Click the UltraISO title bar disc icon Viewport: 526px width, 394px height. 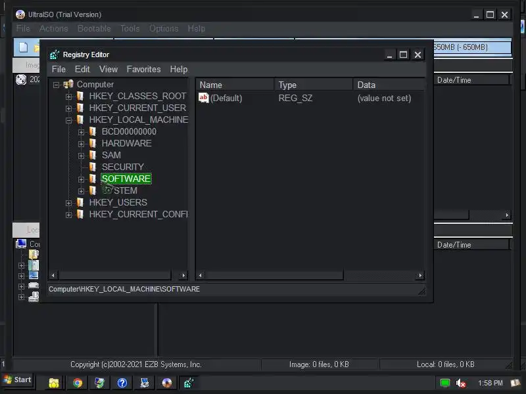tap(20, 14)
